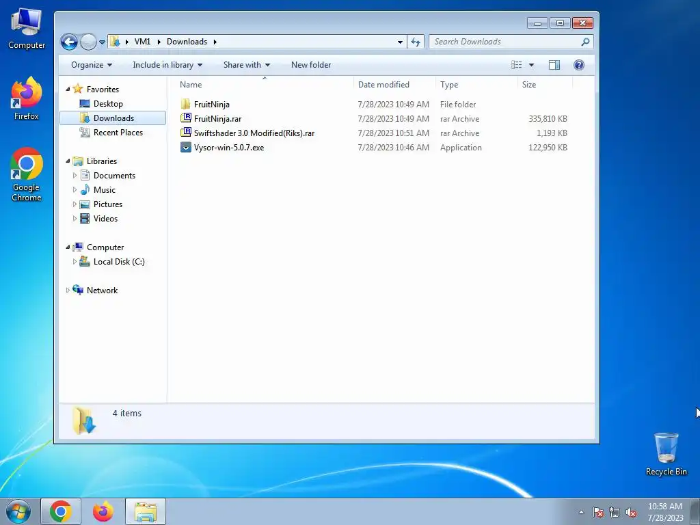This screenshot has height=525, width=700.
Task: Open the recent pages dropdown arrow
Action: pyautogui.click(x=103, y=42)
